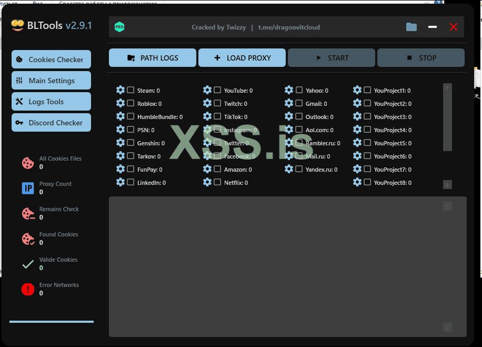This screenshot has width=482, height=347.
Task: Click the blue progress bar in sidebar
Action: coord(52,322)
